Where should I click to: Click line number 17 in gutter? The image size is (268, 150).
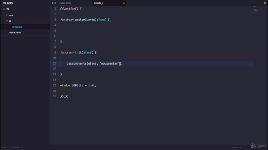[x=54, y=96]
